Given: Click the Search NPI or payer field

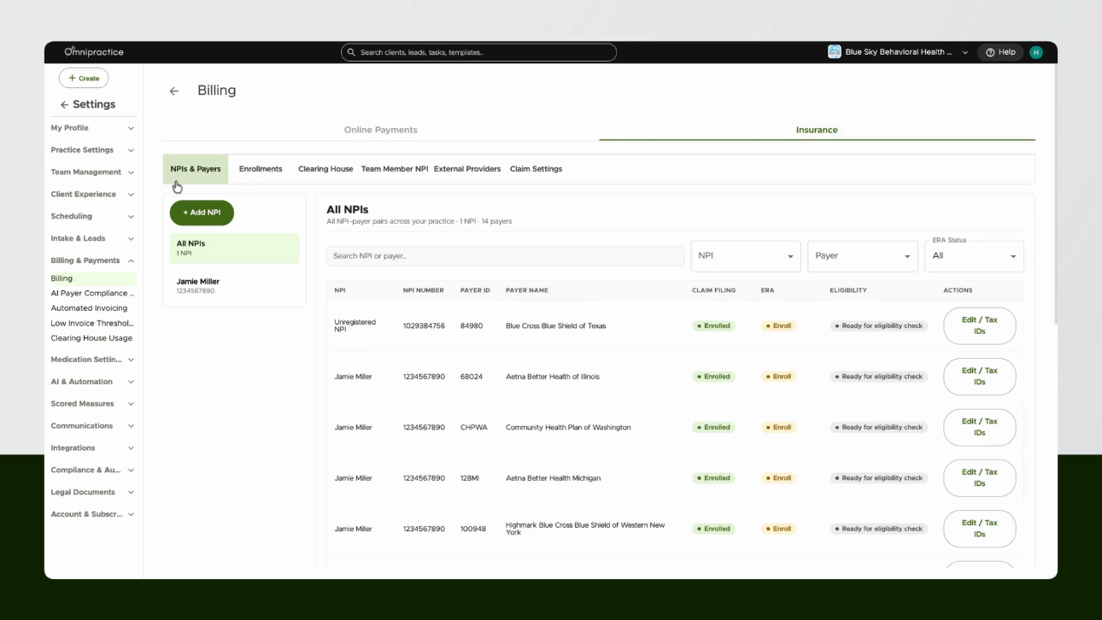Looking at the screenshot, I should coord(505,256).
